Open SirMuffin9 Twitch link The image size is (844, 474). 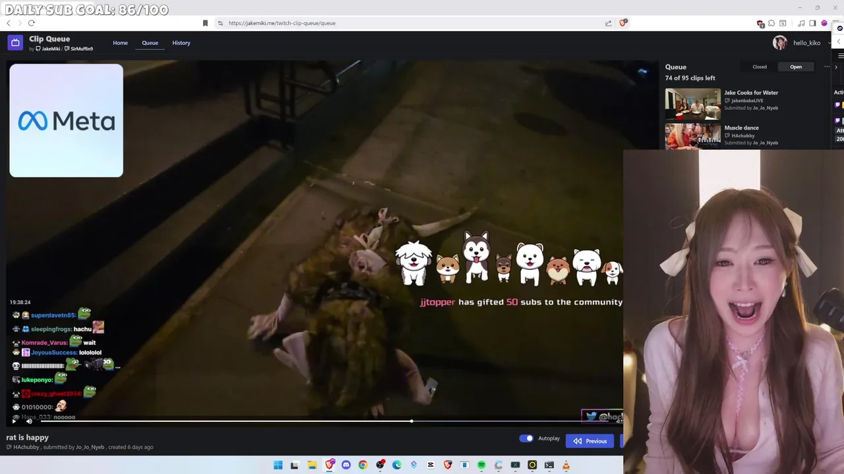pos(78,49)
